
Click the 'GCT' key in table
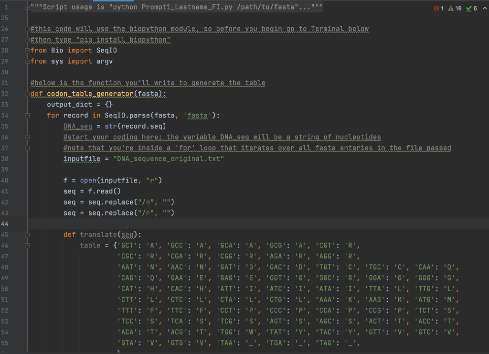tap(127, 246)
